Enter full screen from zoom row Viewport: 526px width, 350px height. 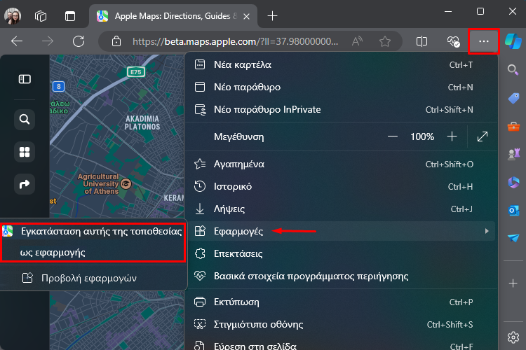[x=483, y=136]
